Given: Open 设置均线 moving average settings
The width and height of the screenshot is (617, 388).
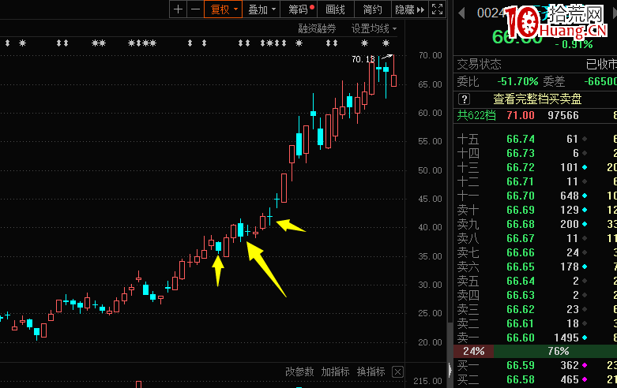Looking at the screenshot, I should click(x=374, y=28).
